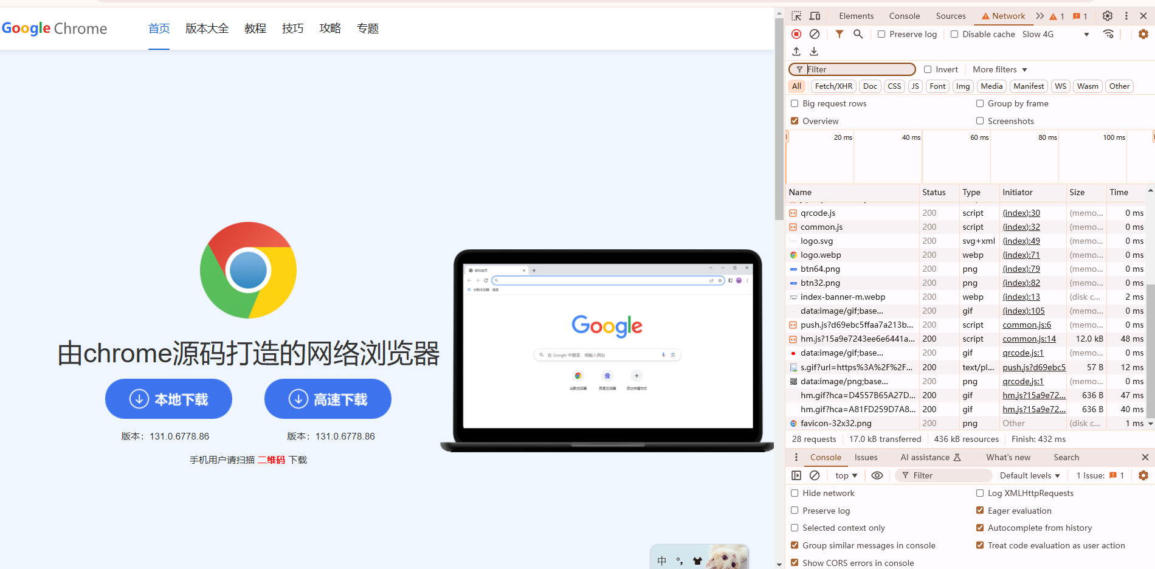1155x569 pixels.
Task: Close the console drawer
Action: [1145, 457]
